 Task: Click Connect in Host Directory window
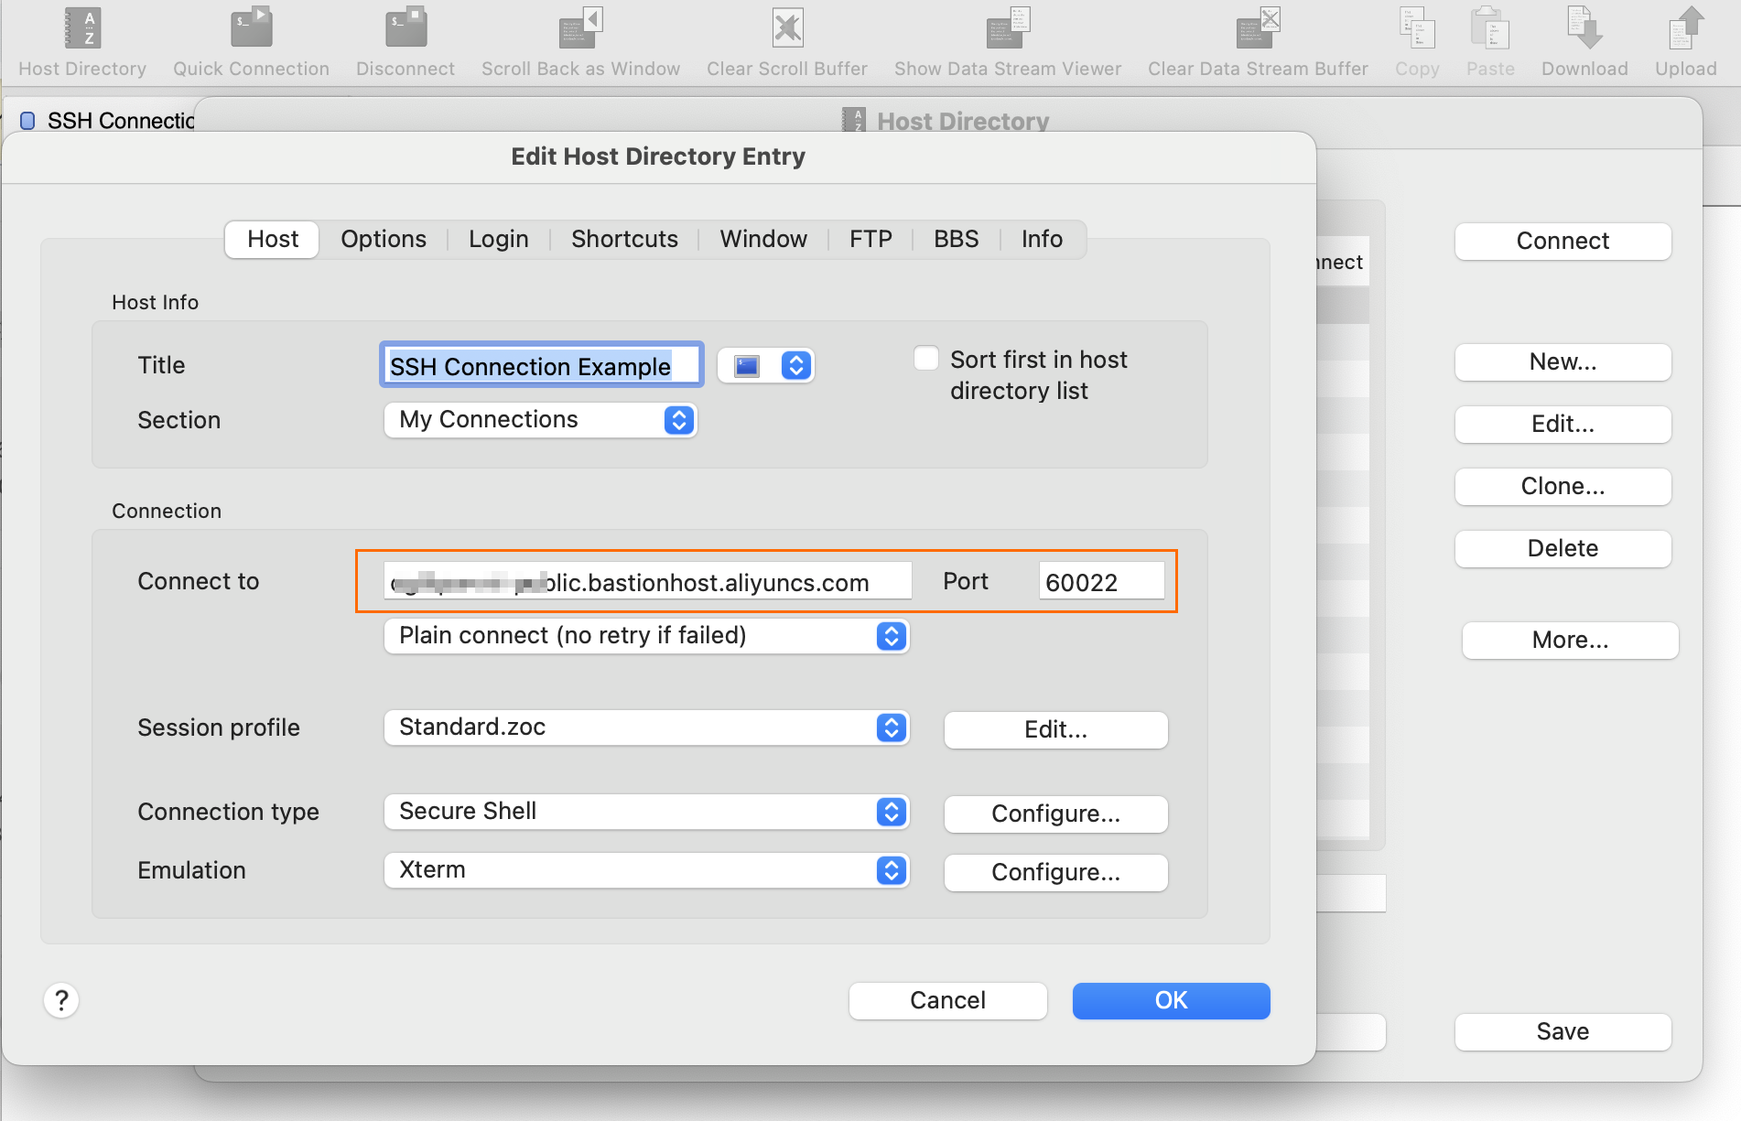tap(1563, 242)
